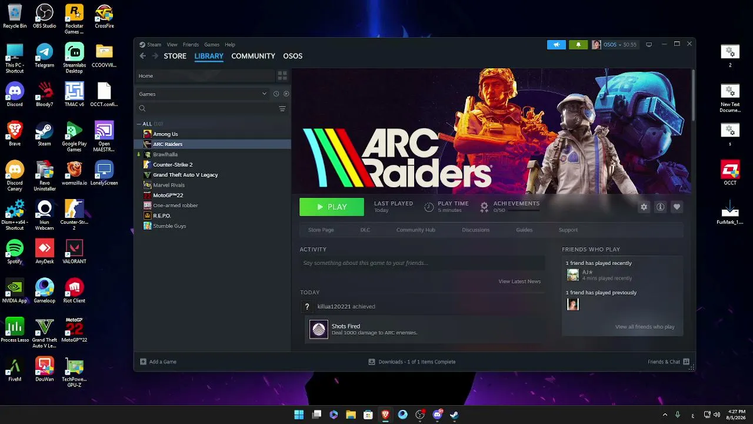Open the green notifications bell
The image size is (753, 424).
click(x=578, y=45)
